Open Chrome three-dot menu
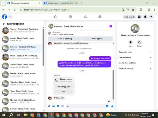 coord(155,10)
